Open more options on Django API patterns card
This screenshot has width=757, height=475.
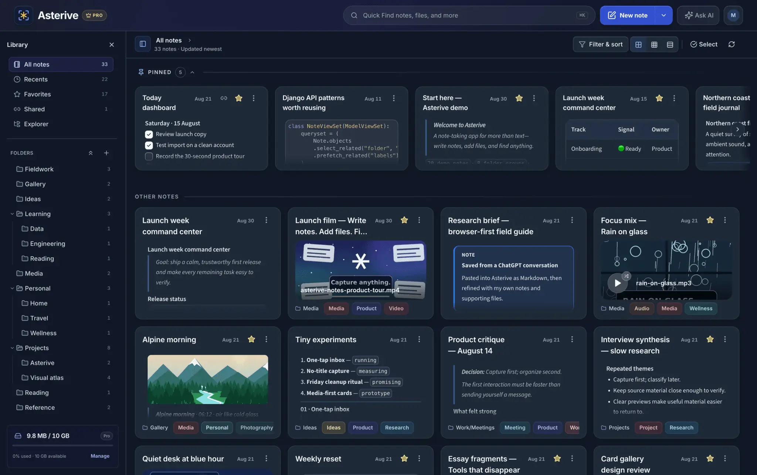[394, 98]
